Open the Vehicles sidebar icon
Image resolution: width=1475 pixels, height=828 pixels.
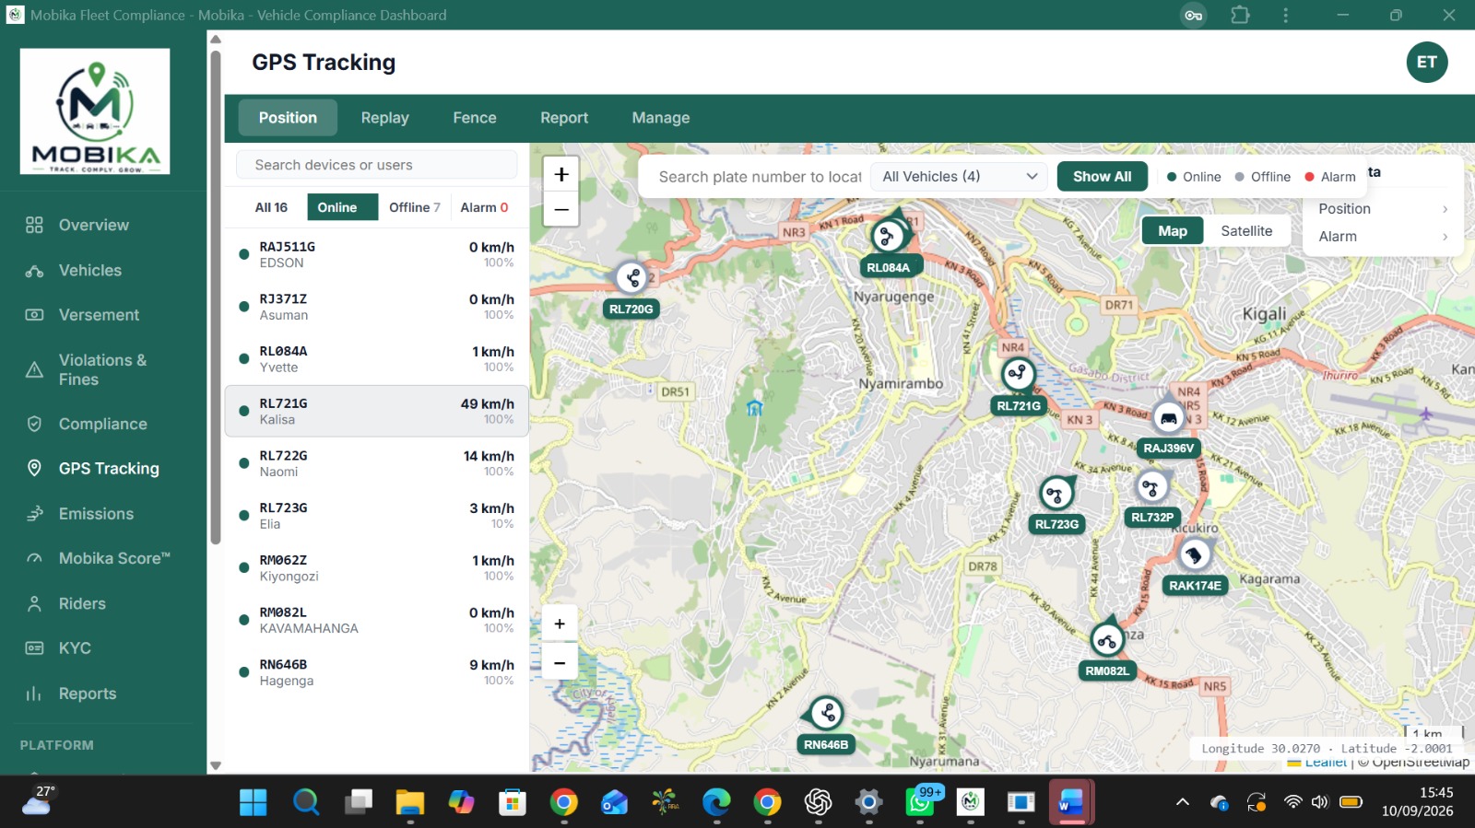[34, 270]
